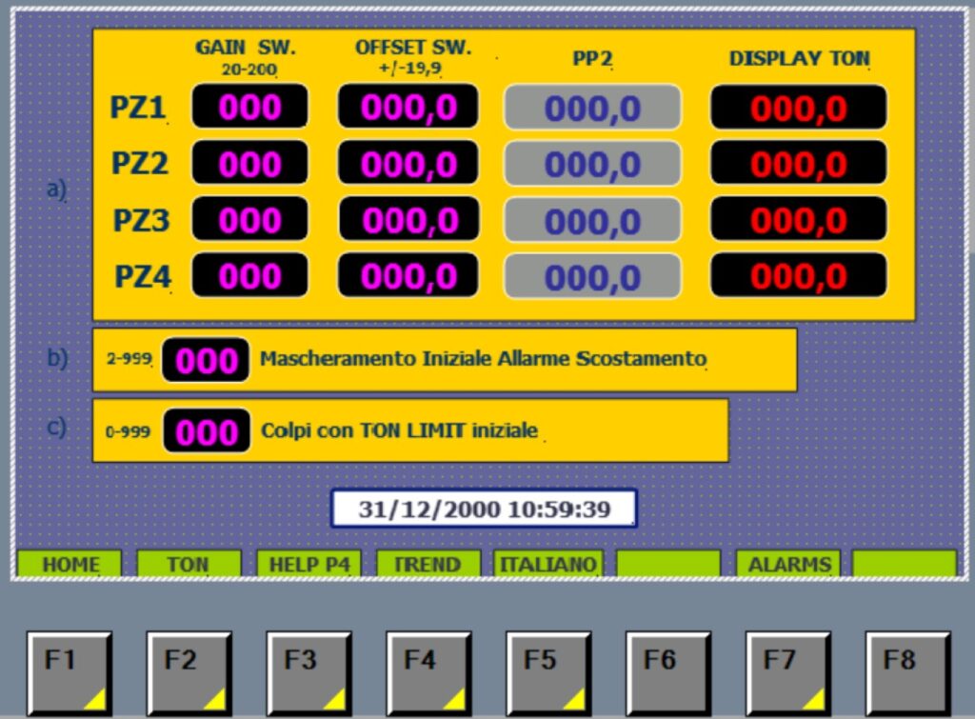Click the F7 function key
The image size is (975, 719).
(x=788, y=673)
